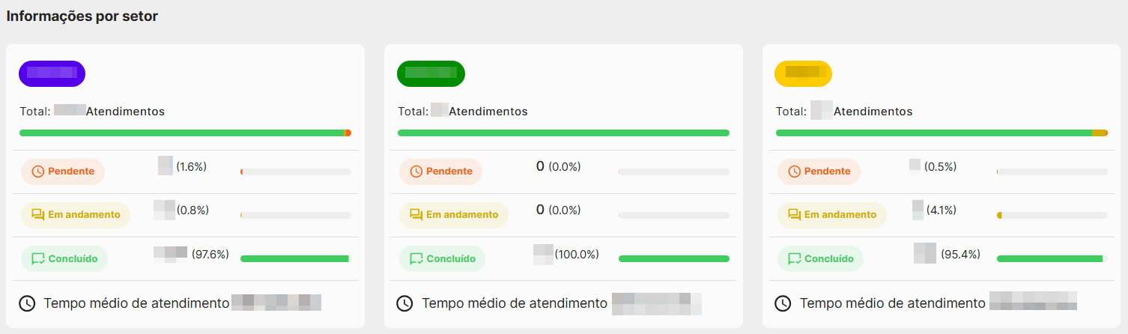The width and height of the screenshot is (1128, 334).
Task: Click Pendente clock icon in purple sector card
Action: (39, 171)
